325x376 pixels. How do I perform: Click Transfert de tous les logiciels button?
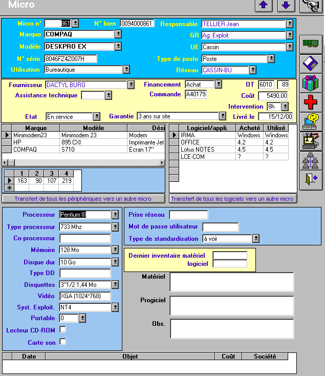coord(233,199)
